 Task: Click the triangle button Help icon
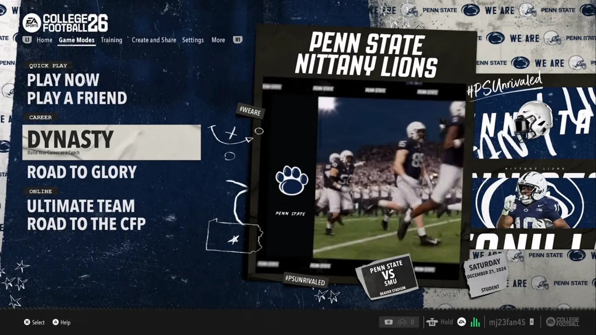56,322
